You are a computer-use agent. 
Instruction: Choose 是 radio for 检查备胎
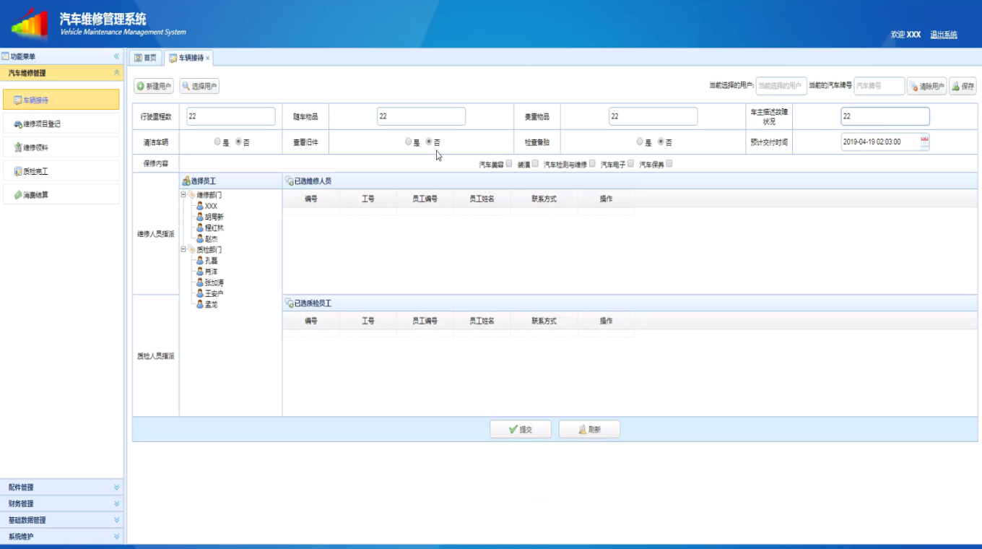[x=640, y=142]
